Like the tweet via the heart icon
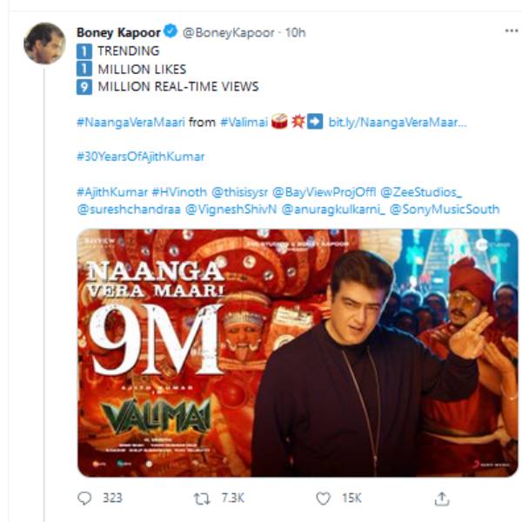The width and height of the screenshot is (522, 522). pos(323,499)
